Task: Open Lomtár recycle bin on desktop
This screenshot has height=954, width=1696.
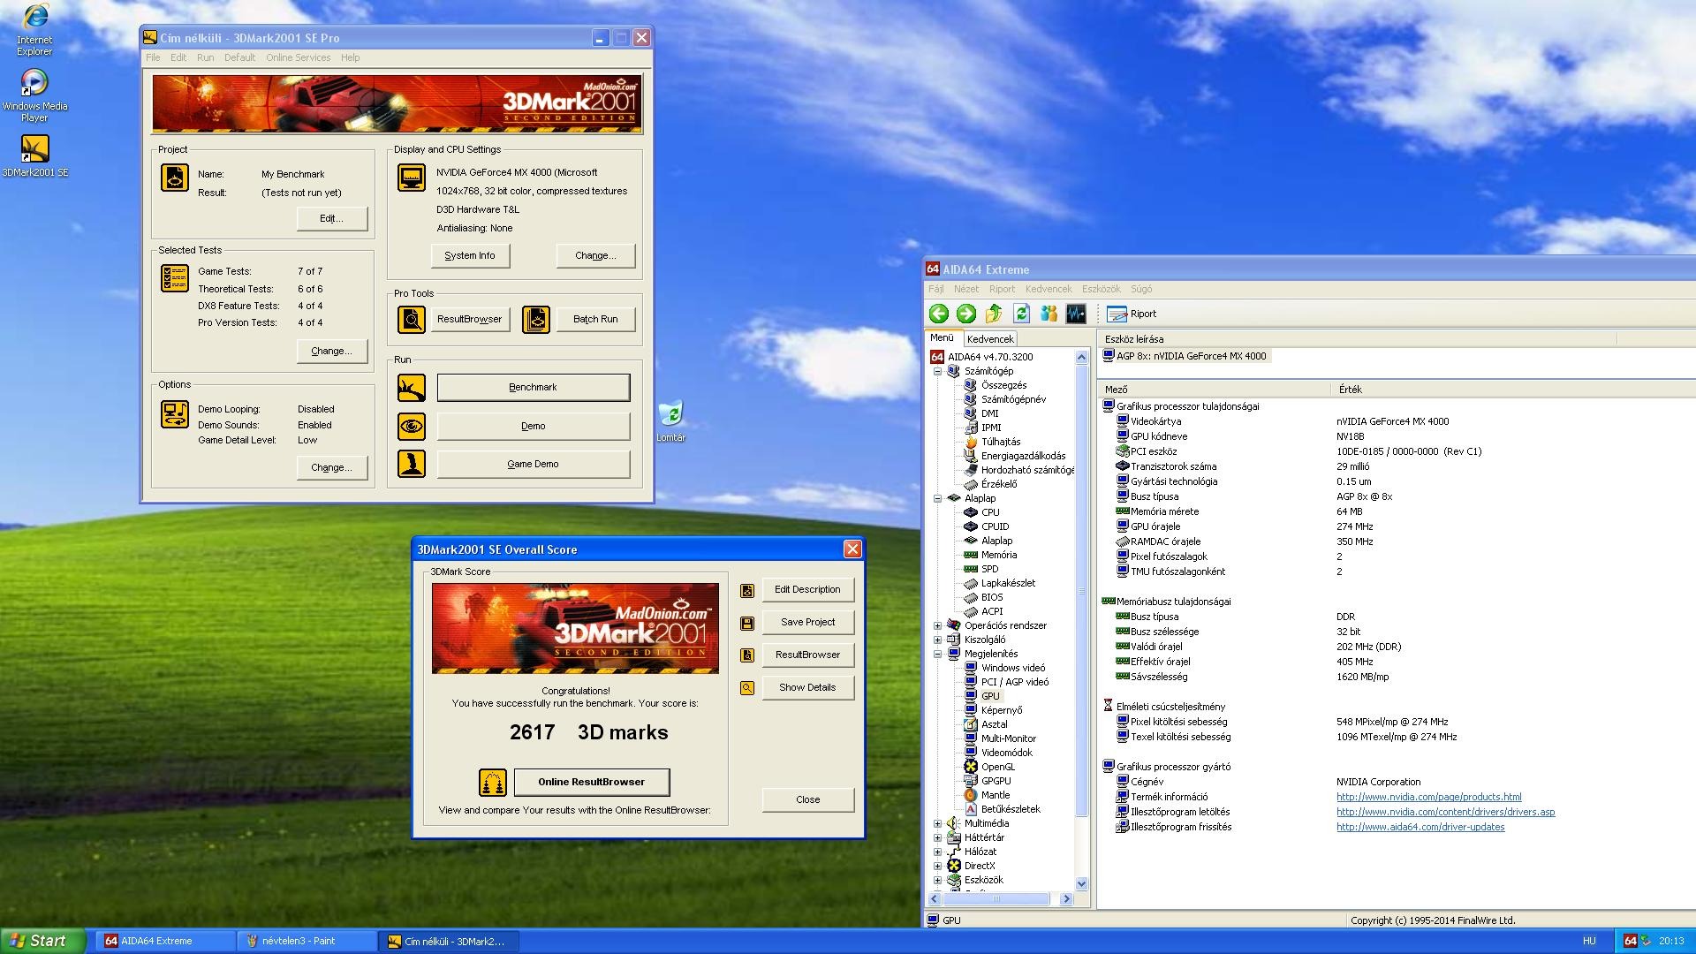Action: pos(671,415)
